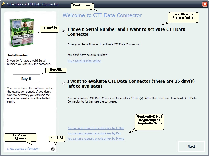
Task: Request an unlock key by E-Mail
Action: pos(95,128)
